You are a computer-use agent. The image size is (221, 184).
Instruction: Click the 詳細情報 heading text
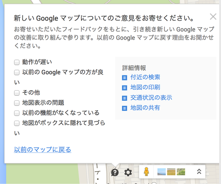pyautogui.click(x=134, y=68)
